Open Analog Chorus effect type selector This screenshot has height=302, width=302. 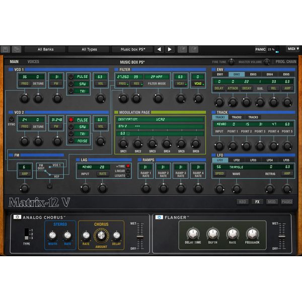(x=44, y=217)
